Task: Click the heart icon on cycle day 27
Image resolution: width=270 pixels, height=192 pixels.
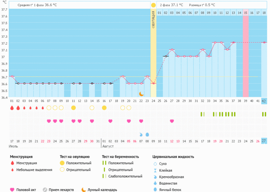Action: click(172, 121)
